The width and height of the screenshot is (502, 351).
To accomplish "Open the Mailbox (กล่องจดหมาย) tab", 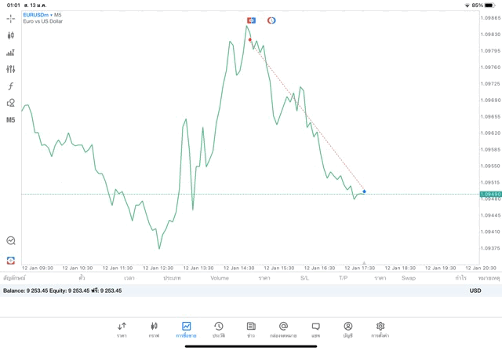I will click(283, 329).
